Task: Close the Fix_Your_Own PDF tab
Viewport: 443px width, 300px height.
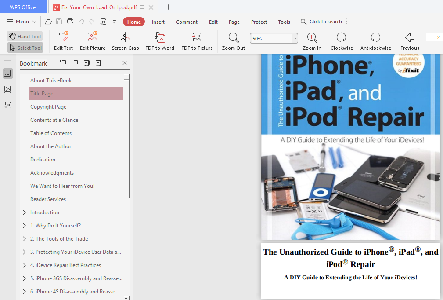Action: tap(151, 7)
